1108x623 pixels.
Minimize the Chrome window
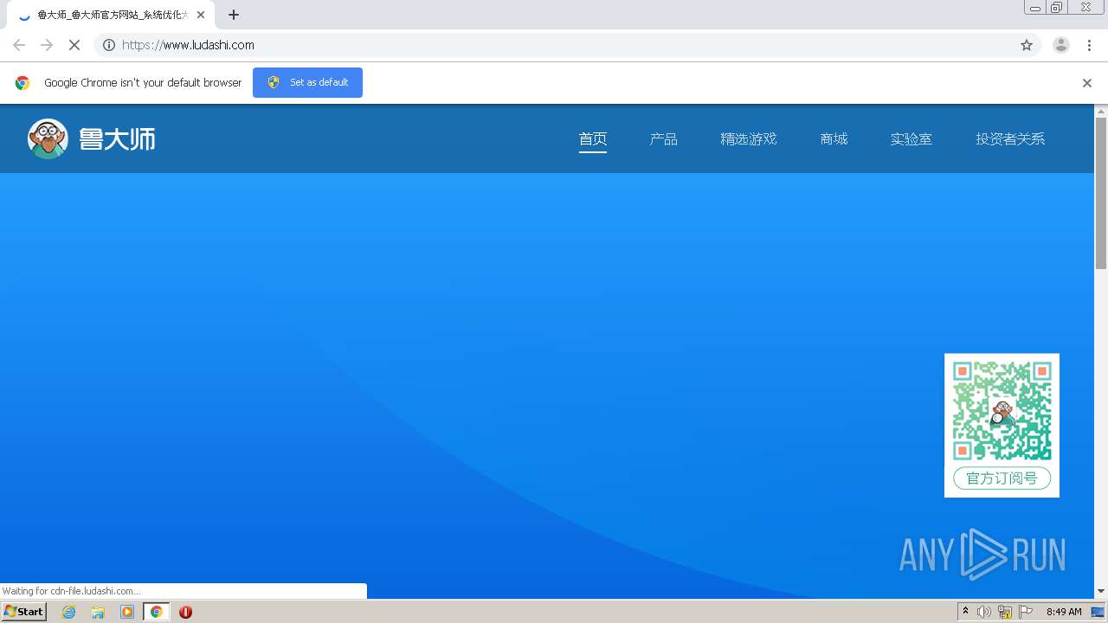[x=1034, y=8]
